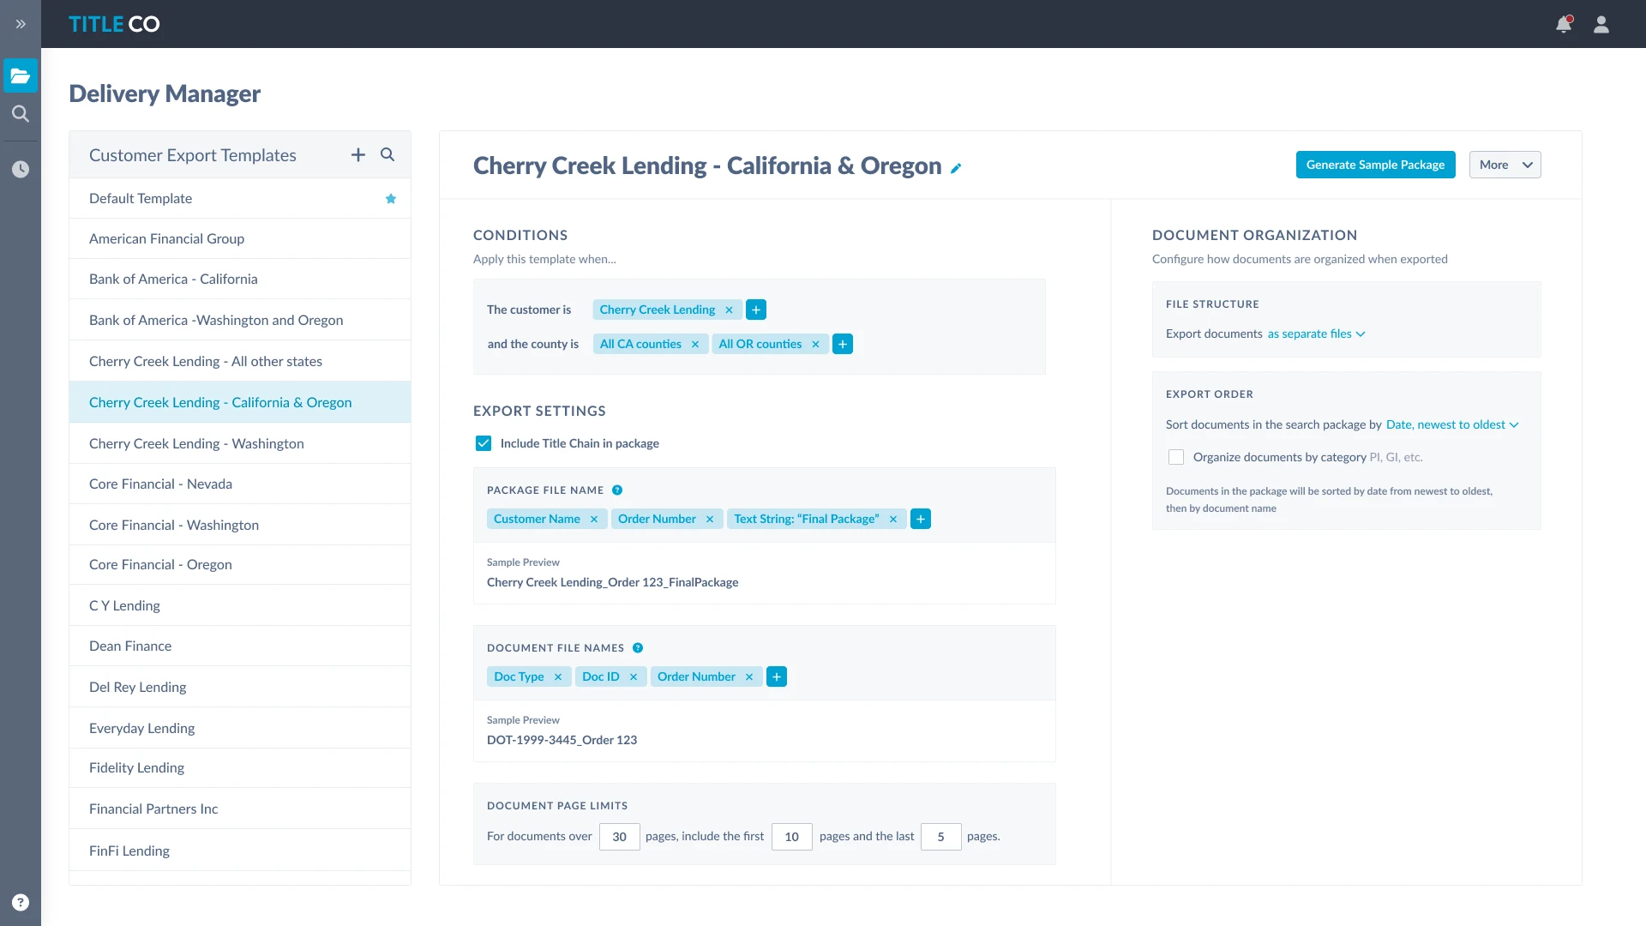Click Generate Sample Package
This screenshot has height=926, width=1646.
1375,165
